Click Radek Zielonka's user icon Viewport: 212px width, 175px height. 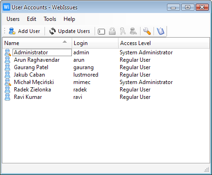click(7, 90)
